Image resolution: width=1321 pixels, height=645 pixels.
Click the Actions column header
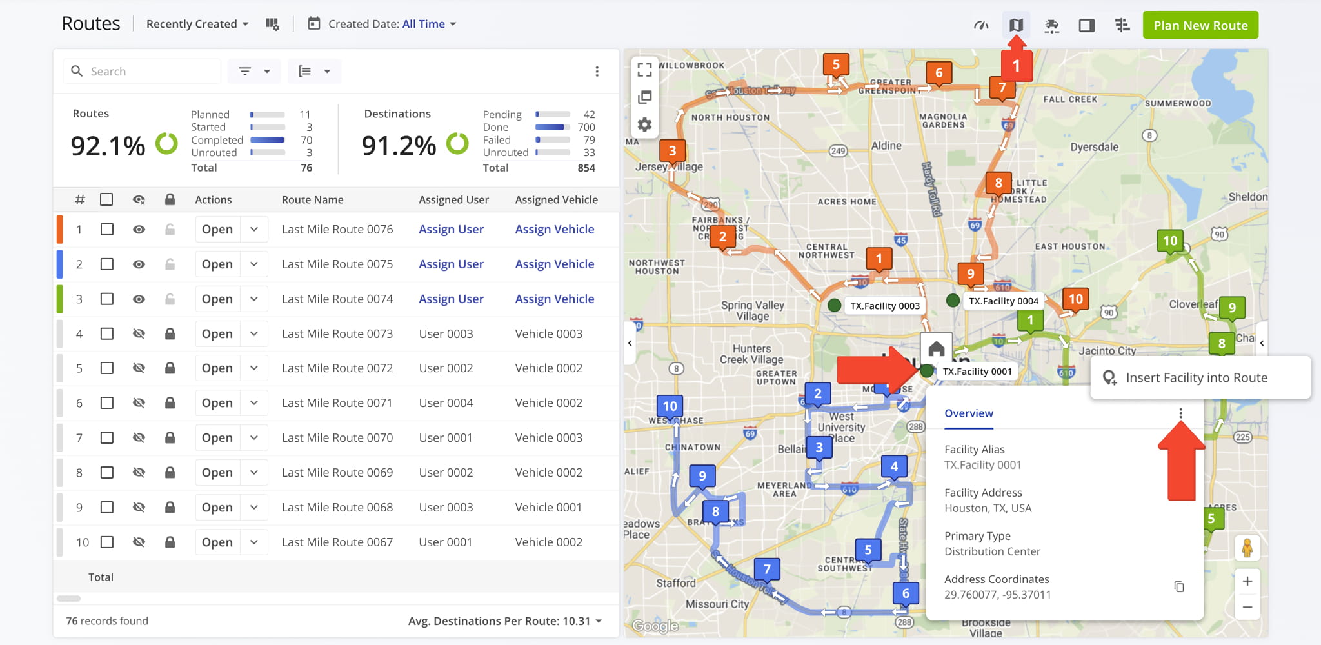(213, 199)
